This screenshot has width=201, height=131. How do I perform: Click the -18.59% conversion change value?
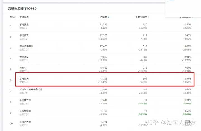coord(187,82)
